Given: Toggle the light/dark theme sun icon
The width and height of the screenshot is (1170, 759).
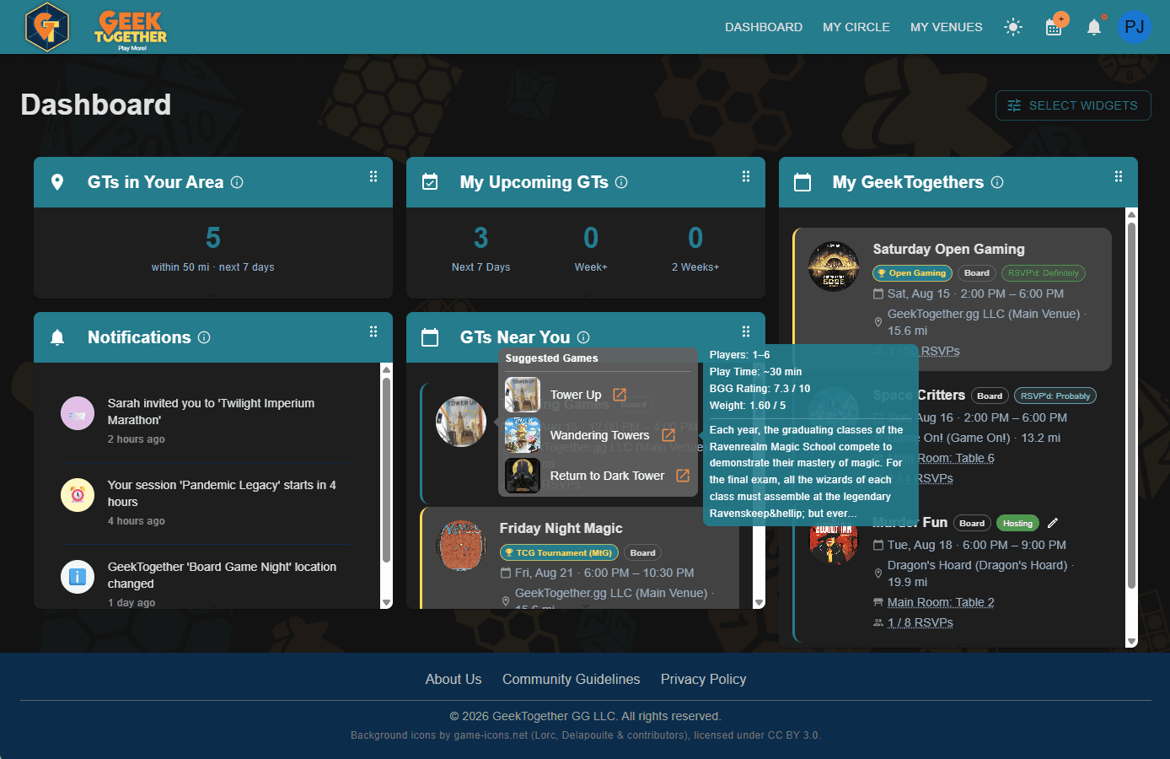Looking at the screenshot, I should 1013,27.
